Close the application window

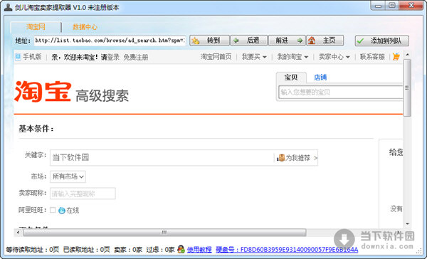click(x=411, y=6)
